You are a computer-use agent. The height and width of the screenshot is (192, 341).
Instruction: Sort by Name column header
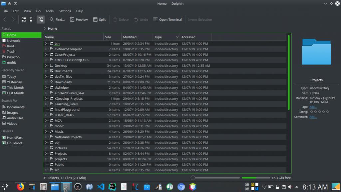pyautogui.click(x=74, y=37)
